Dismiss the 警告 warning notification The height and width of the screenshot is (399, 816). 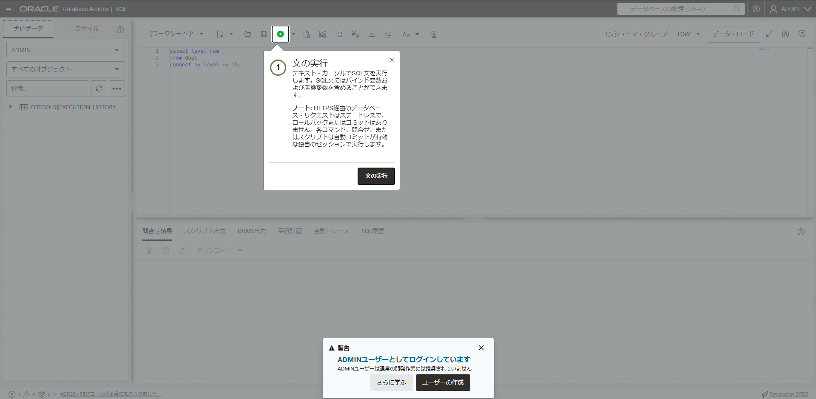[481, 348]
